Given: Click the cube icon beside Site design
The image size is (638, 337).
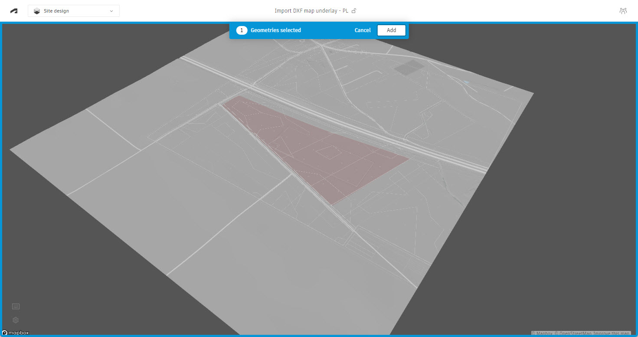Looking at the screenshot, I should (x=37, y=11).
